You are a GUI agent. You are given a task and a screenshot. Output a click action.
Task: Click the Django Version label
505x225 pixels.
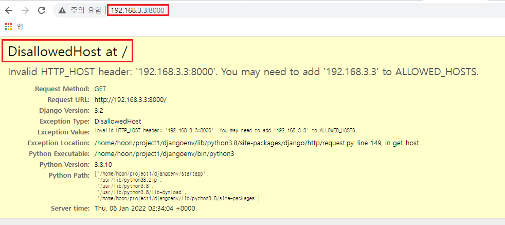pyautogui.click(x=64, y=111)
